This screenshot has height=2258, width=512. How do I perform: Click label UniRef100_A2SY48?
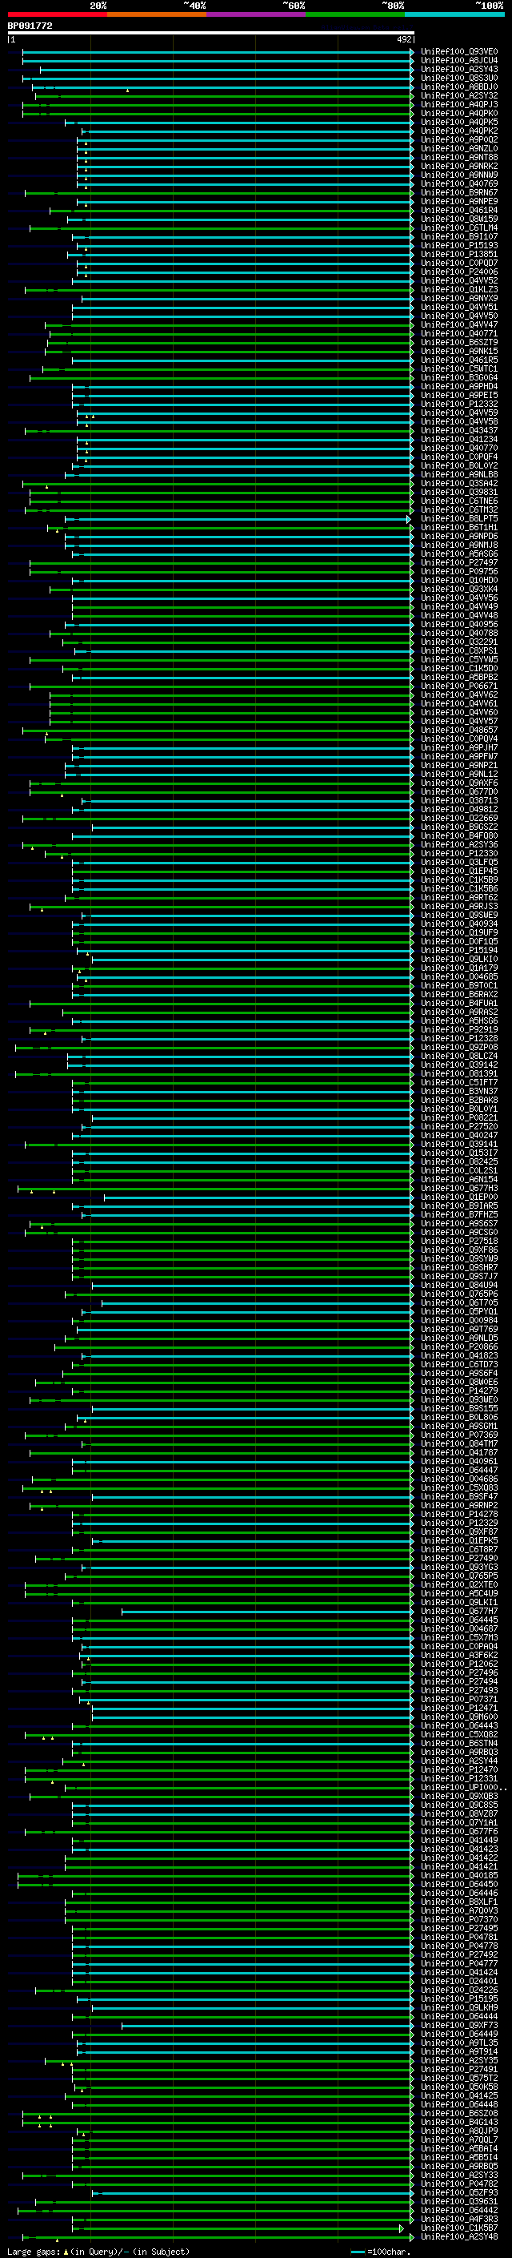[x=458, y=2237]
